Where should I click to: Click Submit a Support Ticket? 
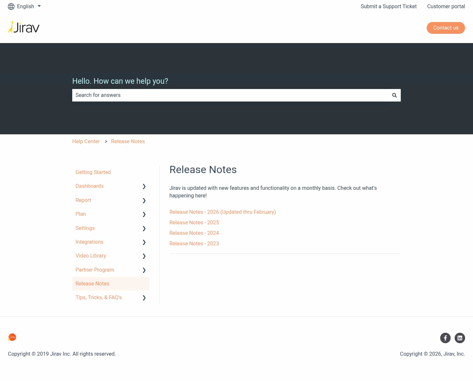389,6
